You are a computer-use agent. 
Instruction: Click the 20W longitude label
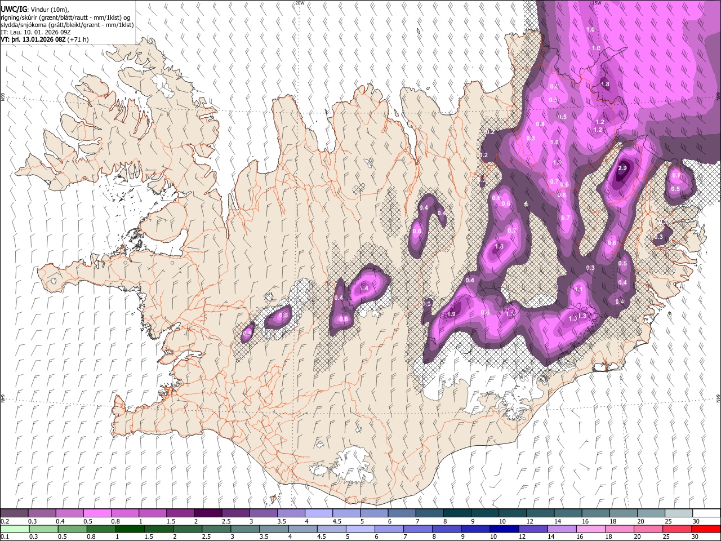click(300, 3)
